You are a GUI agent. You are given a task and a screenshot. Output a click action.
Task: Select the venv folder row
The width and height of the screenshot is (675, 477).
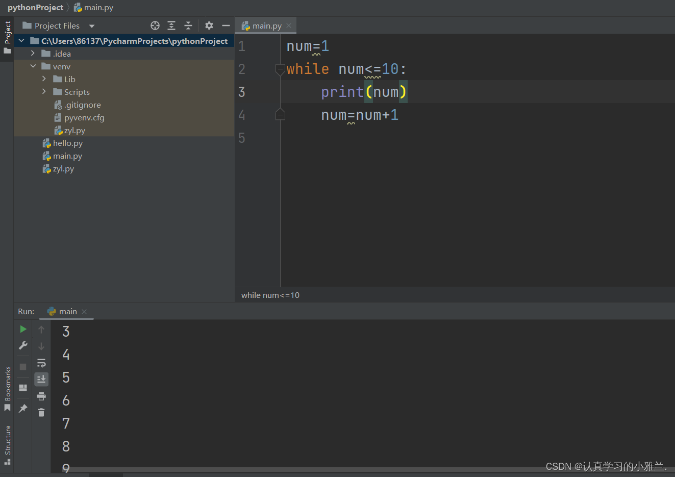(x=124, y=66)
